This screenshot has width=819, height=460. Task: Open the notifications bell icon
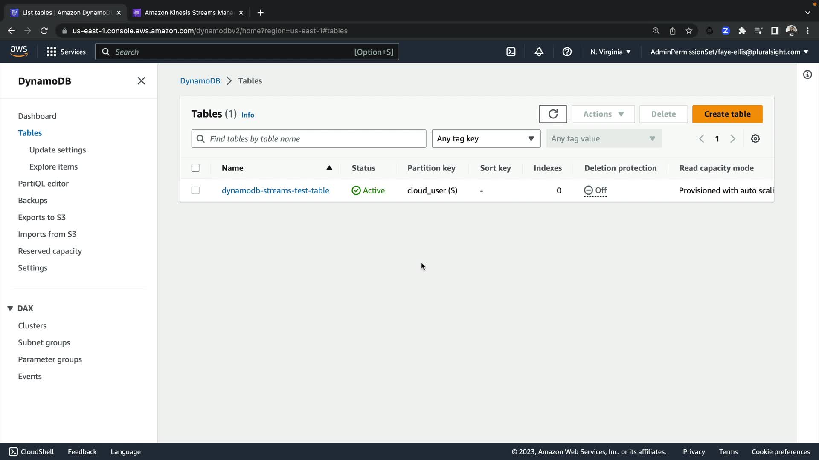point(539,52)
